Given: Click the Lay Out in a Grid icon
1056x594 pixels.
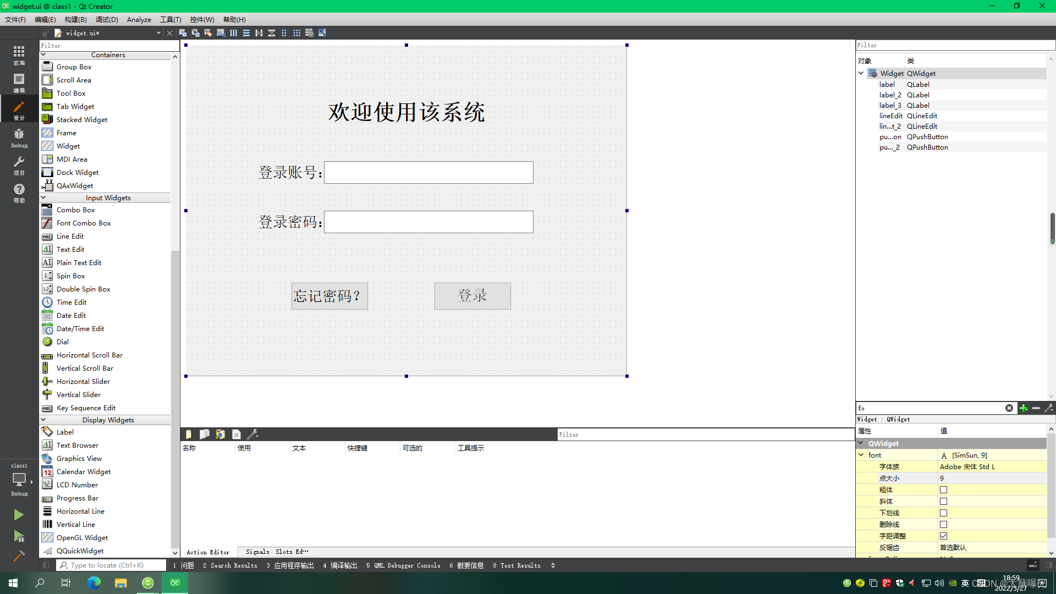Looking at the screenshot, I should [x=297, y=32].
